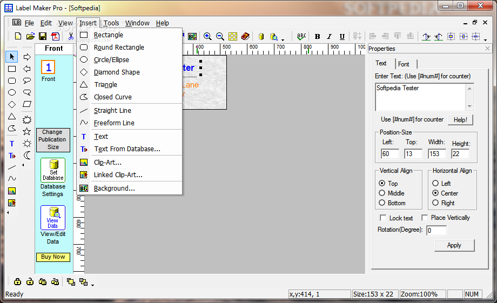This screenshot has height=303, width=497.
Task: Export to PDF icon in toolbar
Action: coord(56,36)
